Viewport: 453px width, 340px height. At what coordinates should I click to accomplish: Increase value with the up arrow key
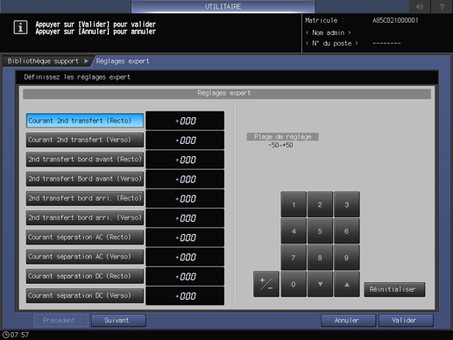coord(347,284)
